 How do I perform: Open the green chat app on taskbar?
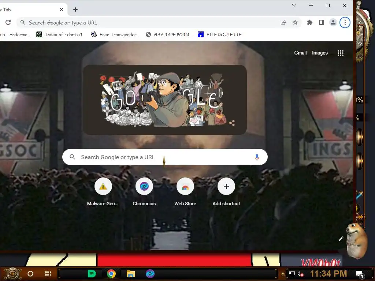(92, 274)
